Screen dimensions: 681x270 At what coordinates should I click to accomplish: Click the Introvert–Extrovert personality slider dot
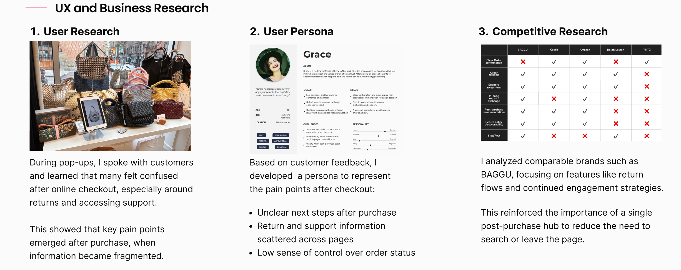(385, 132)
